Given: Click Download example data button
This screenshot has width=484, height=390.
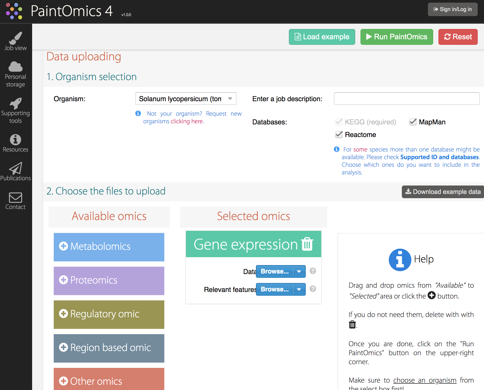Looking at the screenshot, I should (x=443, y=192).
